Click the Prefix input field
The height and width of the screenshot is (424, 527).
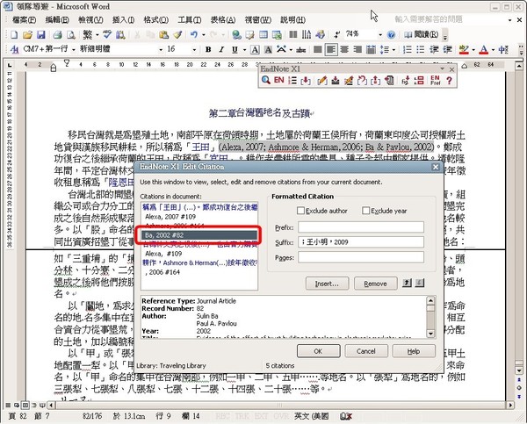(361, 227)
